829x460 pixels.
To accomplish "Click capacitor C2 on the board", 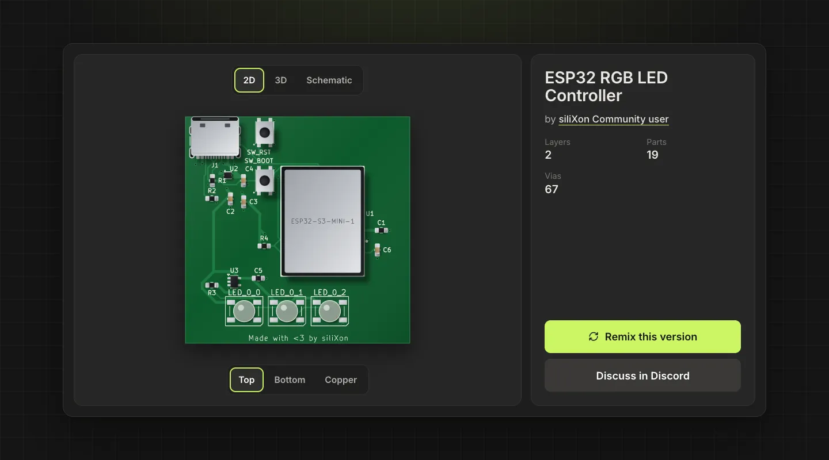I will (x=230, y=200).
